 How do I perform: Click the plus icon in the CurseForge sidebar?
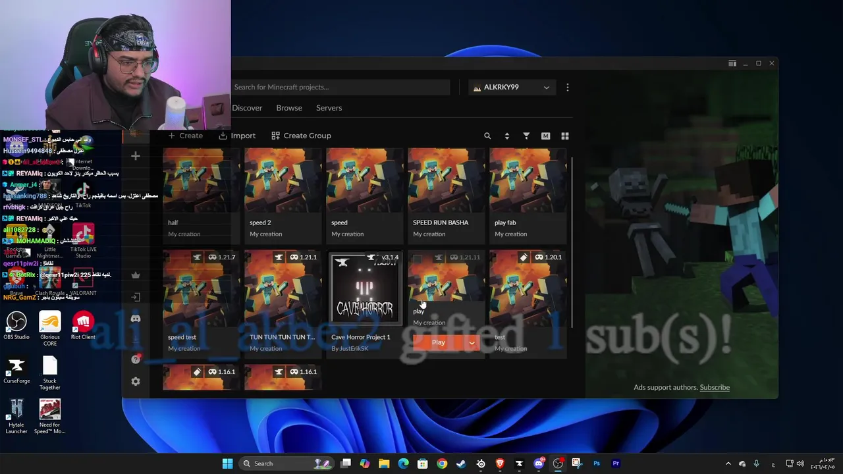(x=136, y=156)
